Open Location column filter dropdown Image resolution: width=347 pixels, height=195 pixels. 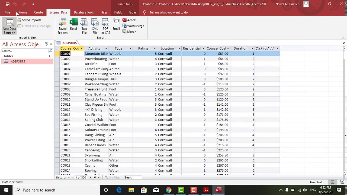(x=179, y=48)
